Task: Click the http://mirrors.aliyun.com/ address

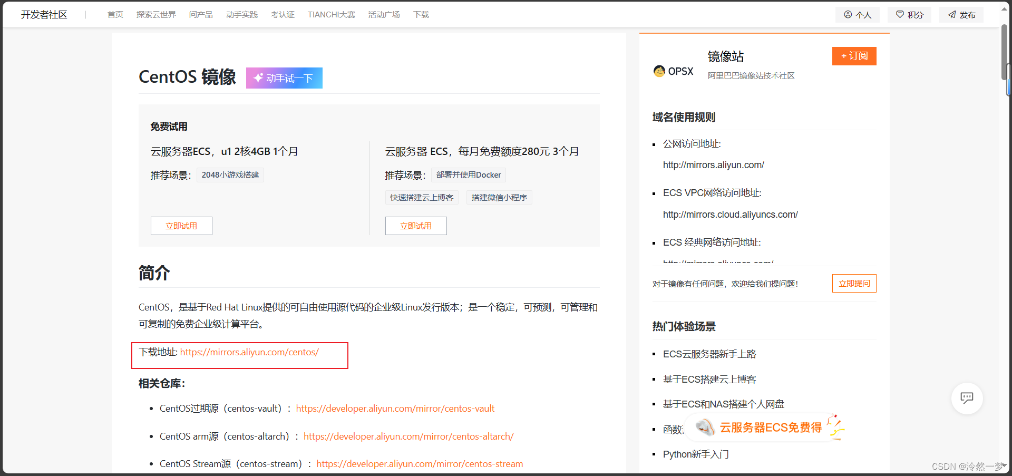Action: coord(714,165)
